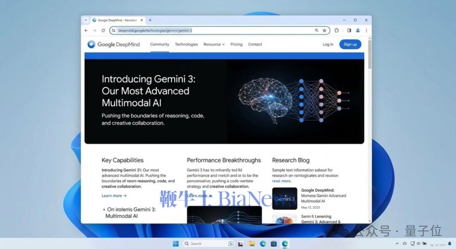
Task: Open the Pricing nav item
Action: [x=236, y=44]
